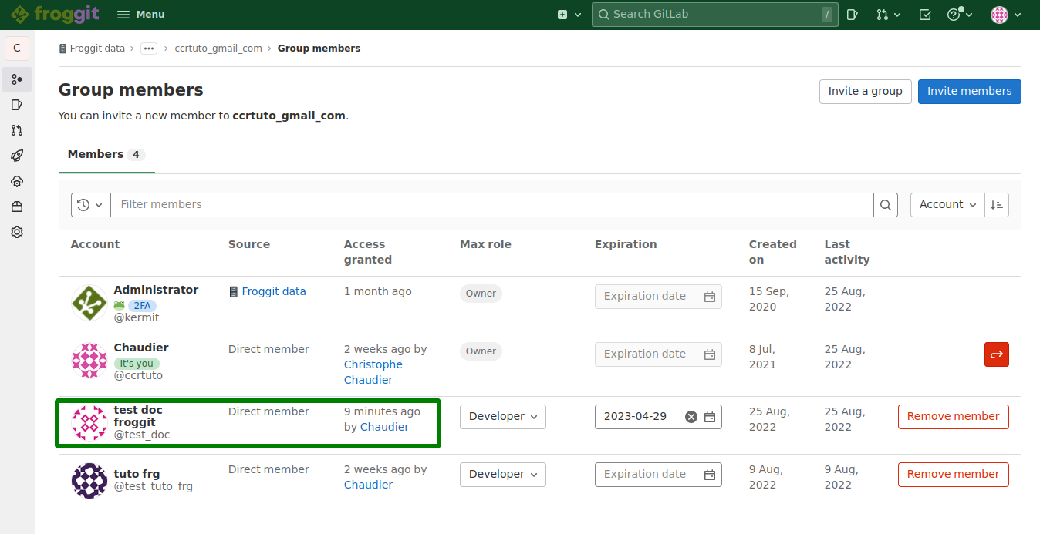Image resolution: width=1040 pixels, height=534 pixels.
Task: Open the create new plus dropdown
Action: point(569,15)
